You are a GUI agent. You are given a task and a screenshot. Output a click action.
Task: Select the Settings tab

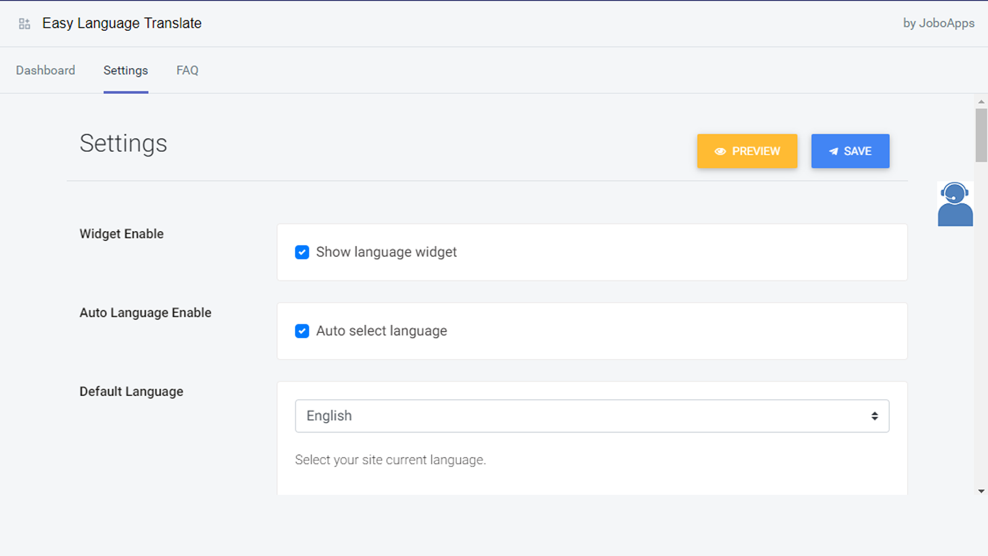pyautogui.click(x=125, y=70)
